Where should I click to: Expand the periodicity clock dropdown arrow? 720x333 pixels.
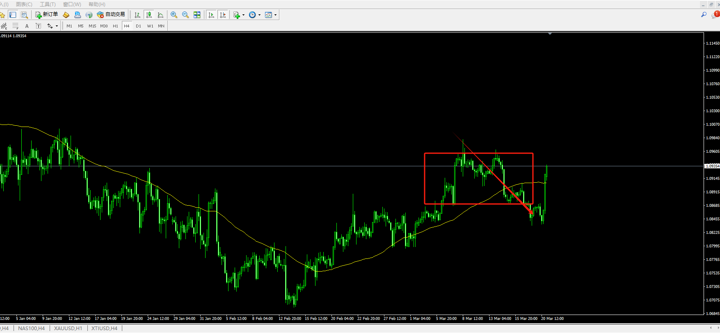click(259, 15)
